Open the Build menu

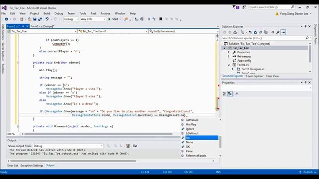pyautogui.click(x=46, y=13)
